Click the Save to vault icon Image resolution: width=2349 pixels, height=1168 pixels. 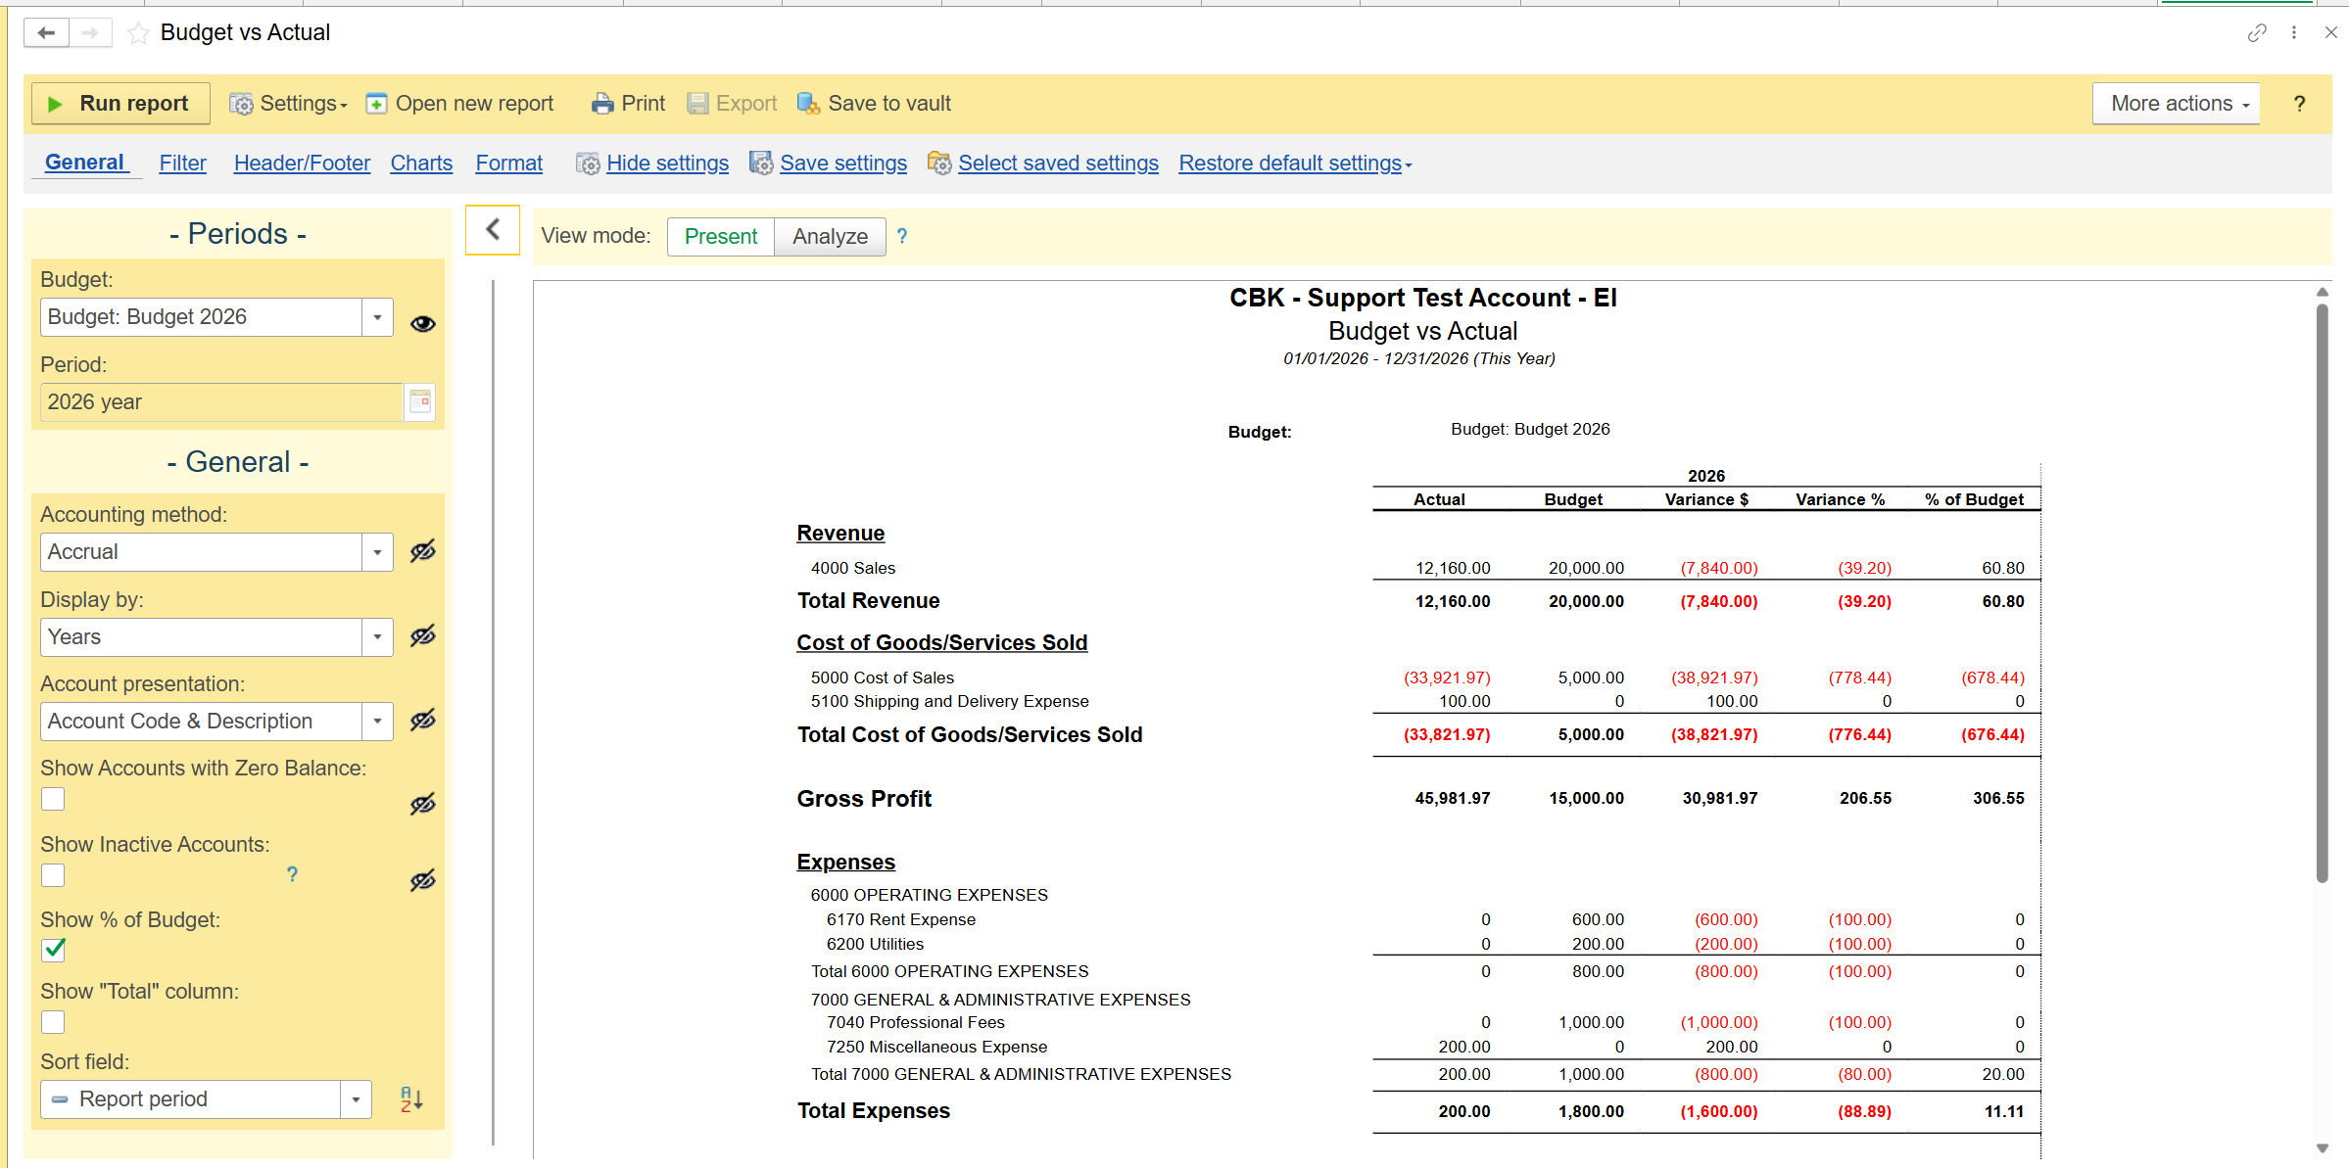pos(808,104)
